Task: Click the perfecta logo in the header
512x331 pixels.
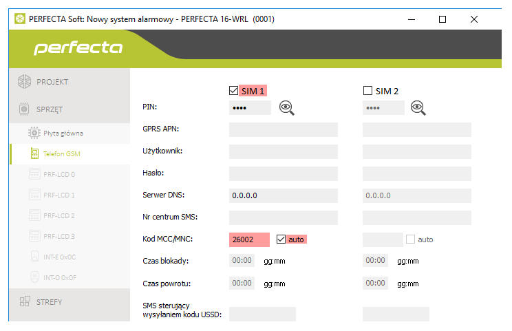Action: pos(78,48)
